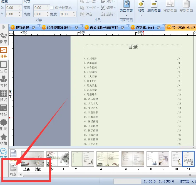The width and height of the screenshot is (196, 185).
Task: Open the 模板 template panel
Action: point(4,110)
